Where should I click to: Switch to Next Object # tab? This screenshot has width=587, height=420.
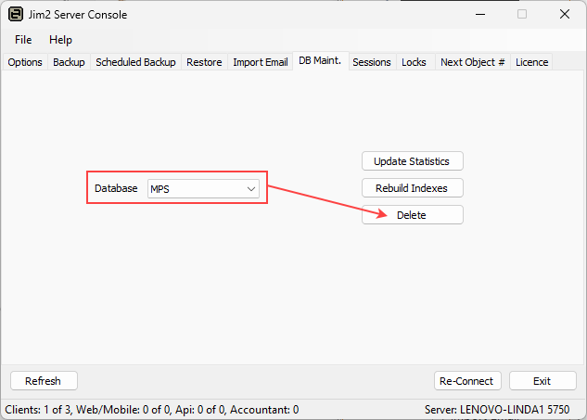pos(473,62)
